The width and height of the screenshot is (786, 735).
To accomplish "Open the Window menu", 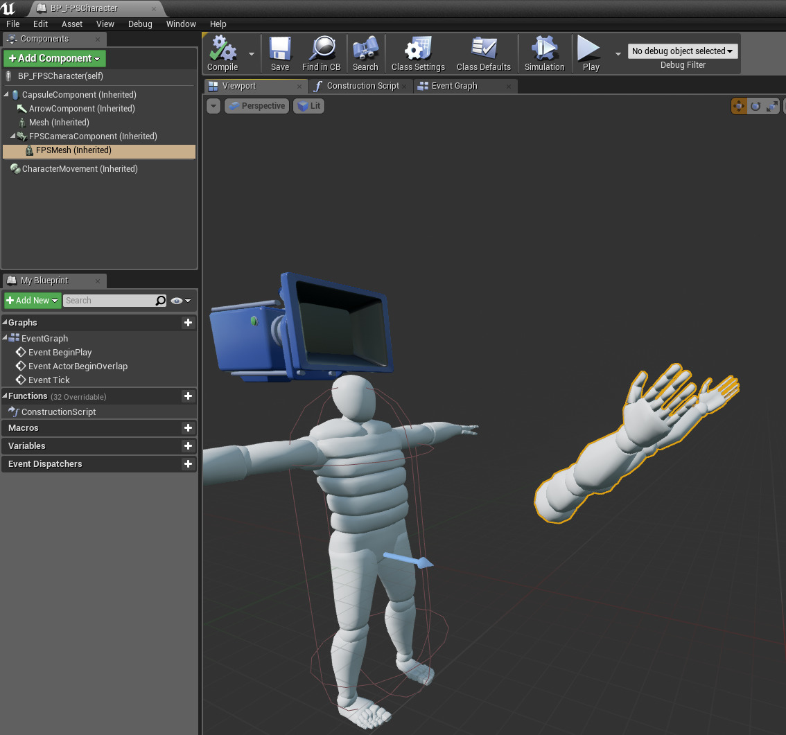I will 181,24.
